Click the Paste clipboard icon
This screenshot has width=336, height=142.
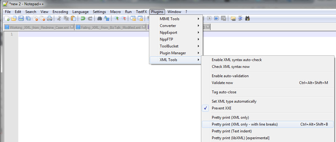(73, 18)
